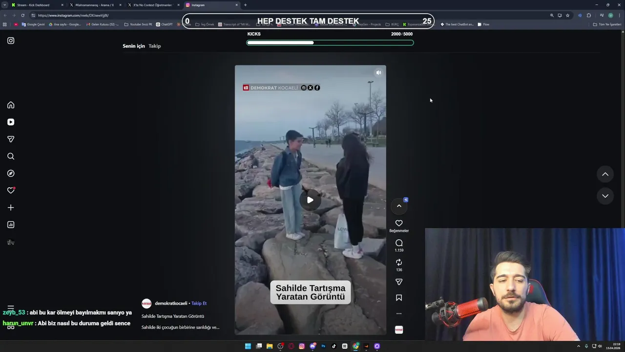Open Gelen Kutusu (52) bookmark
625x352 pixels.
[102, 24]
